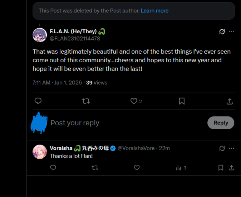The width and height of the screenshot is (241, 197).
Task: Reply to F.L.A.N.'s post via comment icon
Action: [x=38, y=101]
